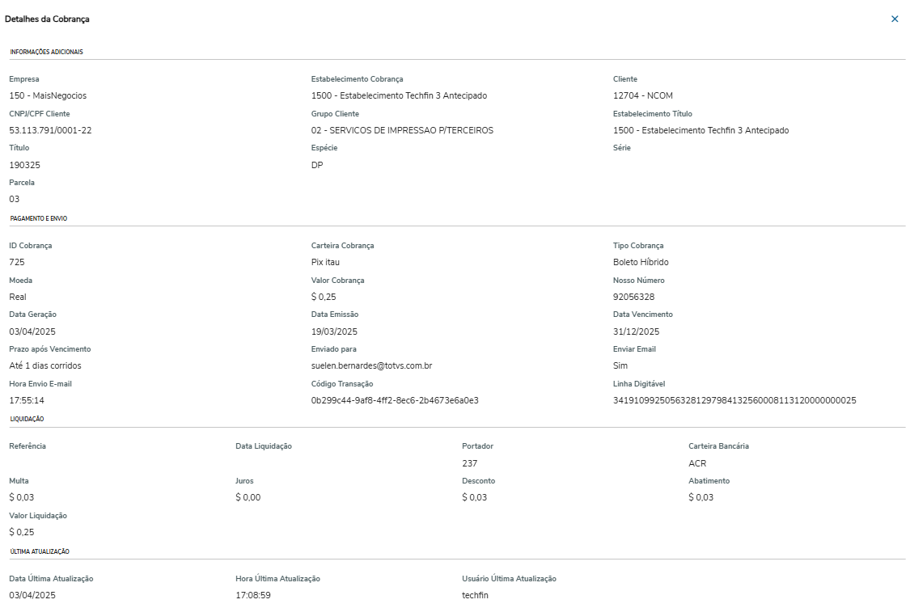The height and width of the screenshot is (608, 910).
Task: Click the Espécie value DP
Action: (x=317, y=166)
